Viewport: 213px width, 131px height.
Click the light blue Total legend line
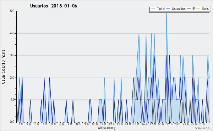click(153, 9)
